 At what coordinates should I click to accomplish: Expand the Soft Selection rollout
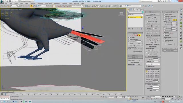pos(135,56)
